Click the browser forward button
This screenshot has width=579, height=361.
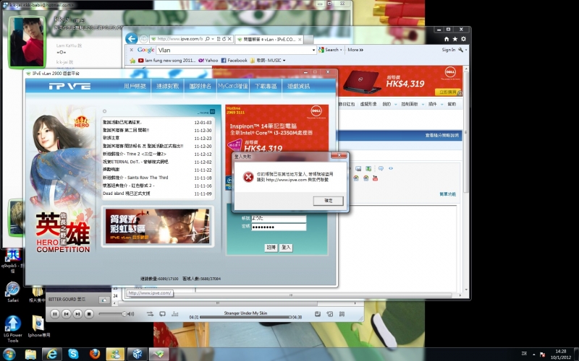click(143, 39)
